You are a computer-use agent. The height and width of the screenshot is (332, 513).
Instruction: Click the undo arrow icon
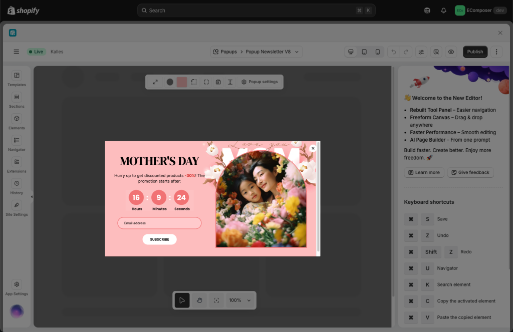point(393,52)
